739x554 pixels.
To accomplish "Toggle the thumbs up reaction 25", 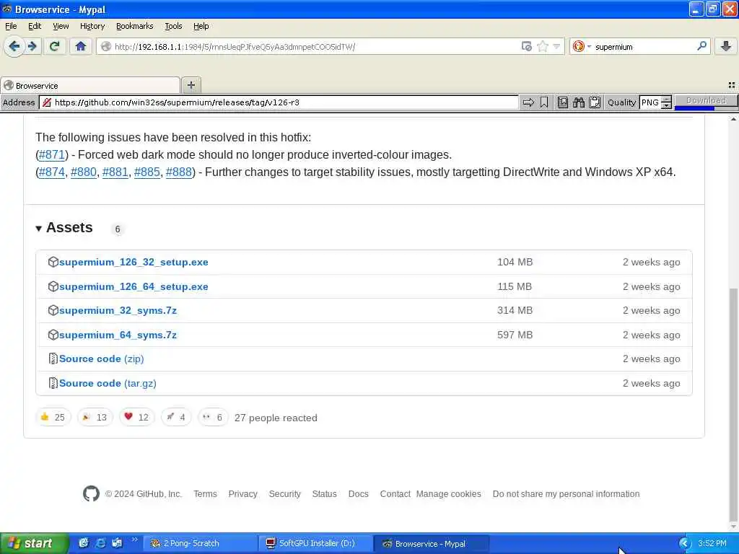I will coord(53,417).
